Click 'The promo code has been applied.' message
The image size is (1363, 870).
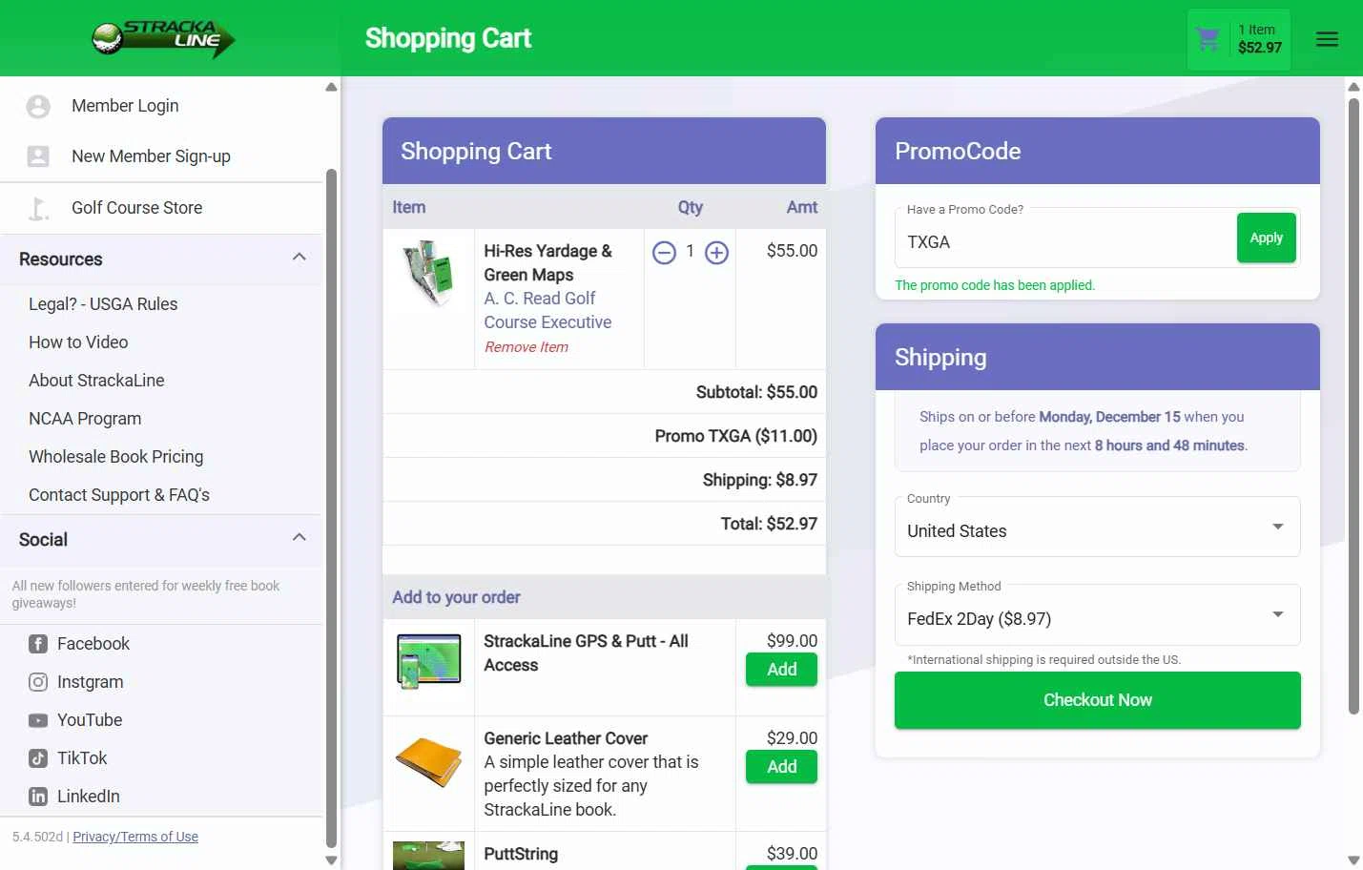995,285
